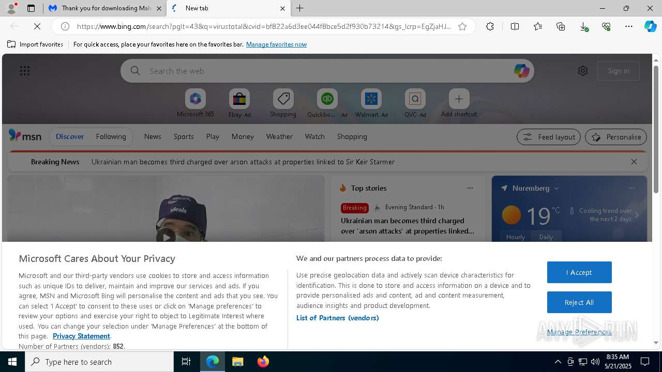Play the video in featured story
This screenshot has width=662, height=372.
coord(166,237)
